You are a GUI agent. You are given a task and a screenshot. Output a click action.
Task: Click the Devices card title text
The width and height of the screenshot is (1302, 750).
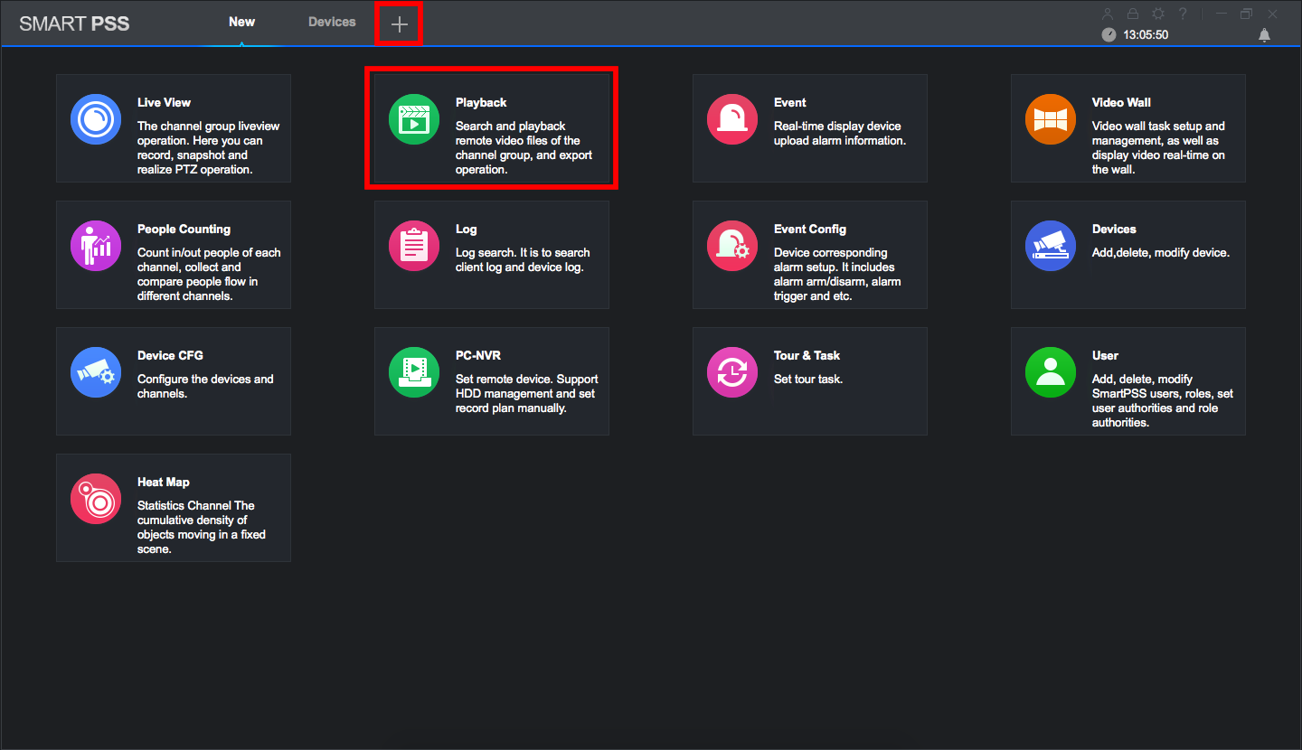point(1114,229)
